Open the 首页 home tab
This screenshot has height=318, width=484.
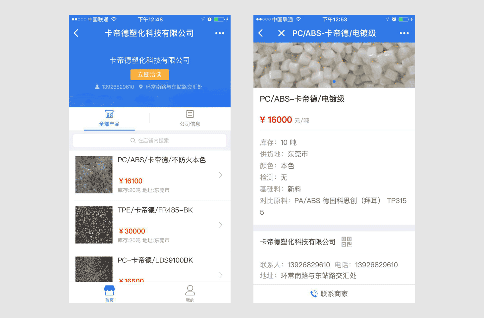coord(109,293)
